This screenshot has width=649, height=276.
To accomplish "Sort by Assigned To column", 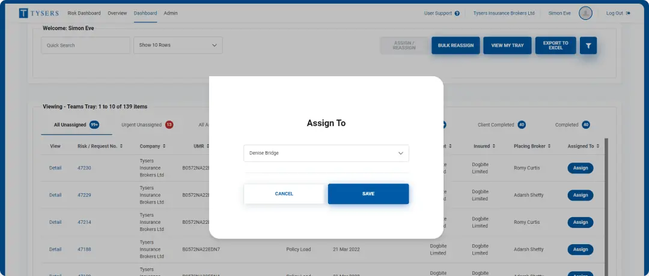I will [x=583, y=146].
